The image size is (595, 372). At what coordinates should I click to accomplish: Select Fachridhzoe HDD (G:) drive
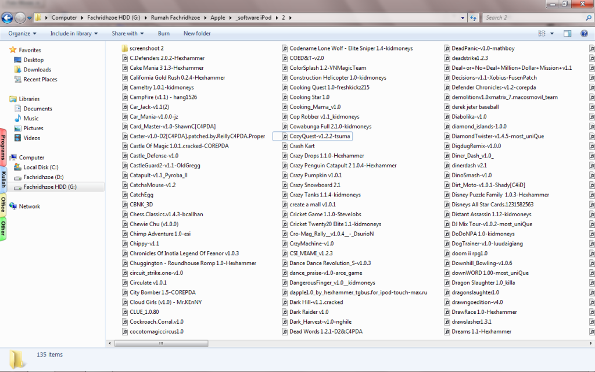coord(50,187)
